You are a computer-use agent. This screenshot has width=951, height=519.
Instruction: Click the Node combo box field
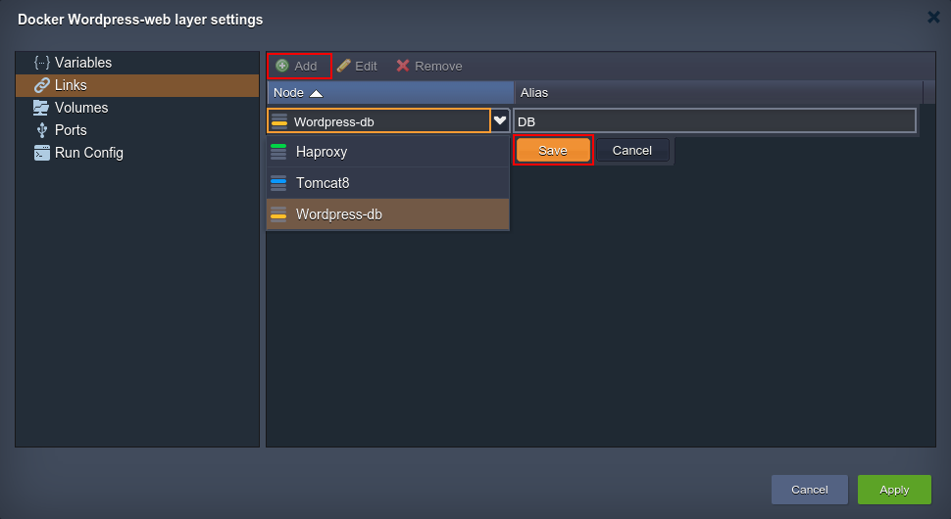click(379, 121)
